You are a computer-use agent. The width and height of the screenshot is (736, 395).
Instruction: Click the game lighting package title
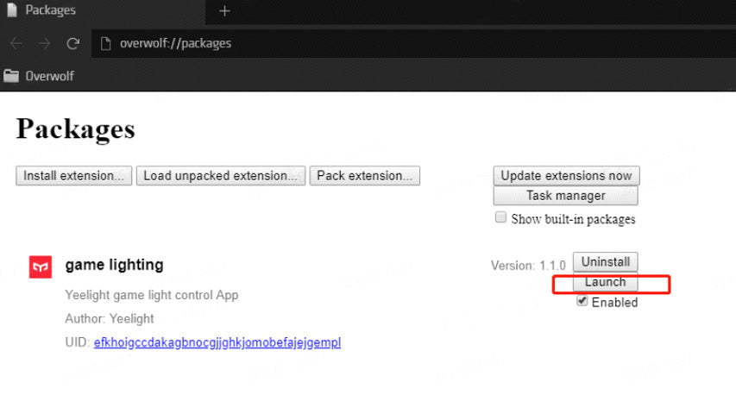tap(114, 265)
